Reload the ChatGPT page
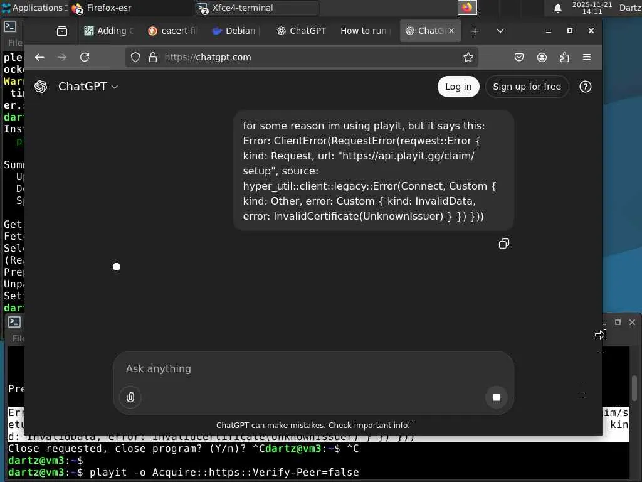642x482 pixels. click(85, 57)
